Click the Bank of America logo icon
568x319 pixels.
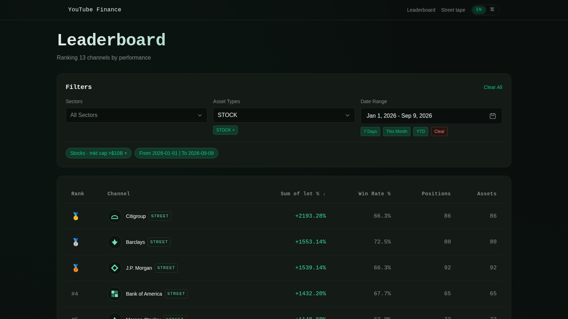(114, 294)
